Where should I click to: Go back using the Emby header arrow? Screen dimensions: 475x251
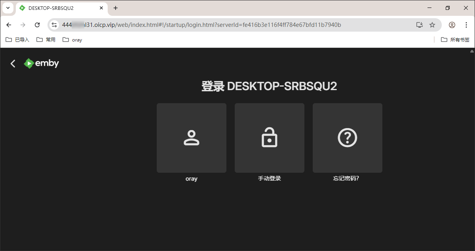[13, 63]
